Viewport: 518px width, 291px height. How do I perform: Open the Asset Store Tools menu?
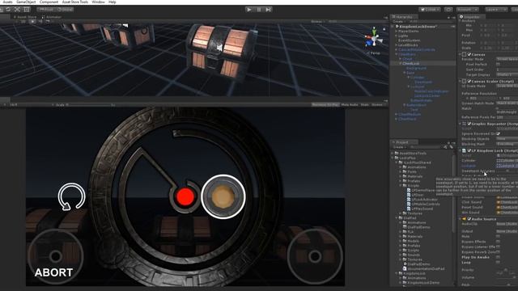75,2
